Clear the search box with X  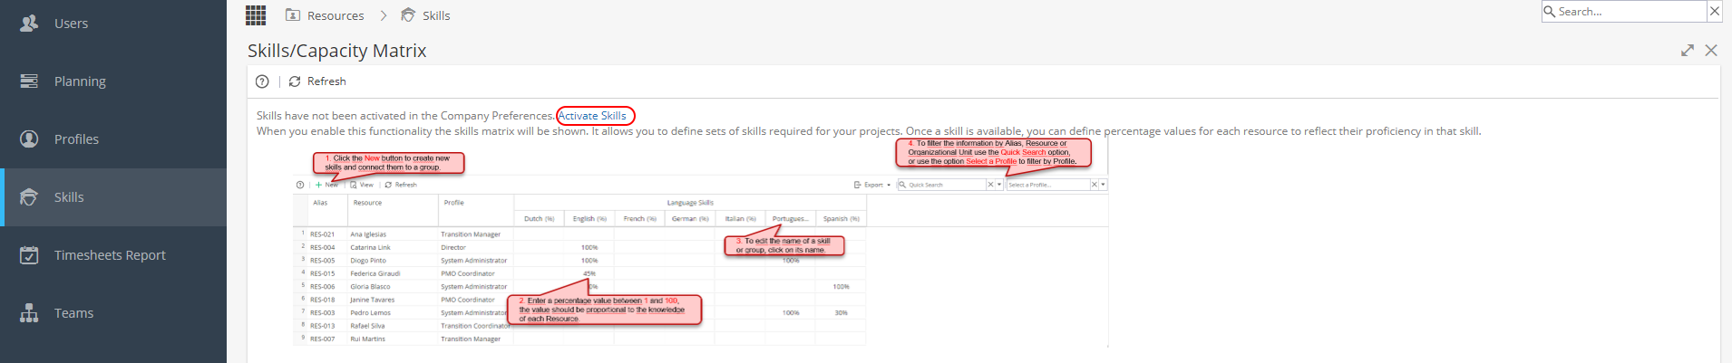pyautogui.click(x=1714, y=12)
